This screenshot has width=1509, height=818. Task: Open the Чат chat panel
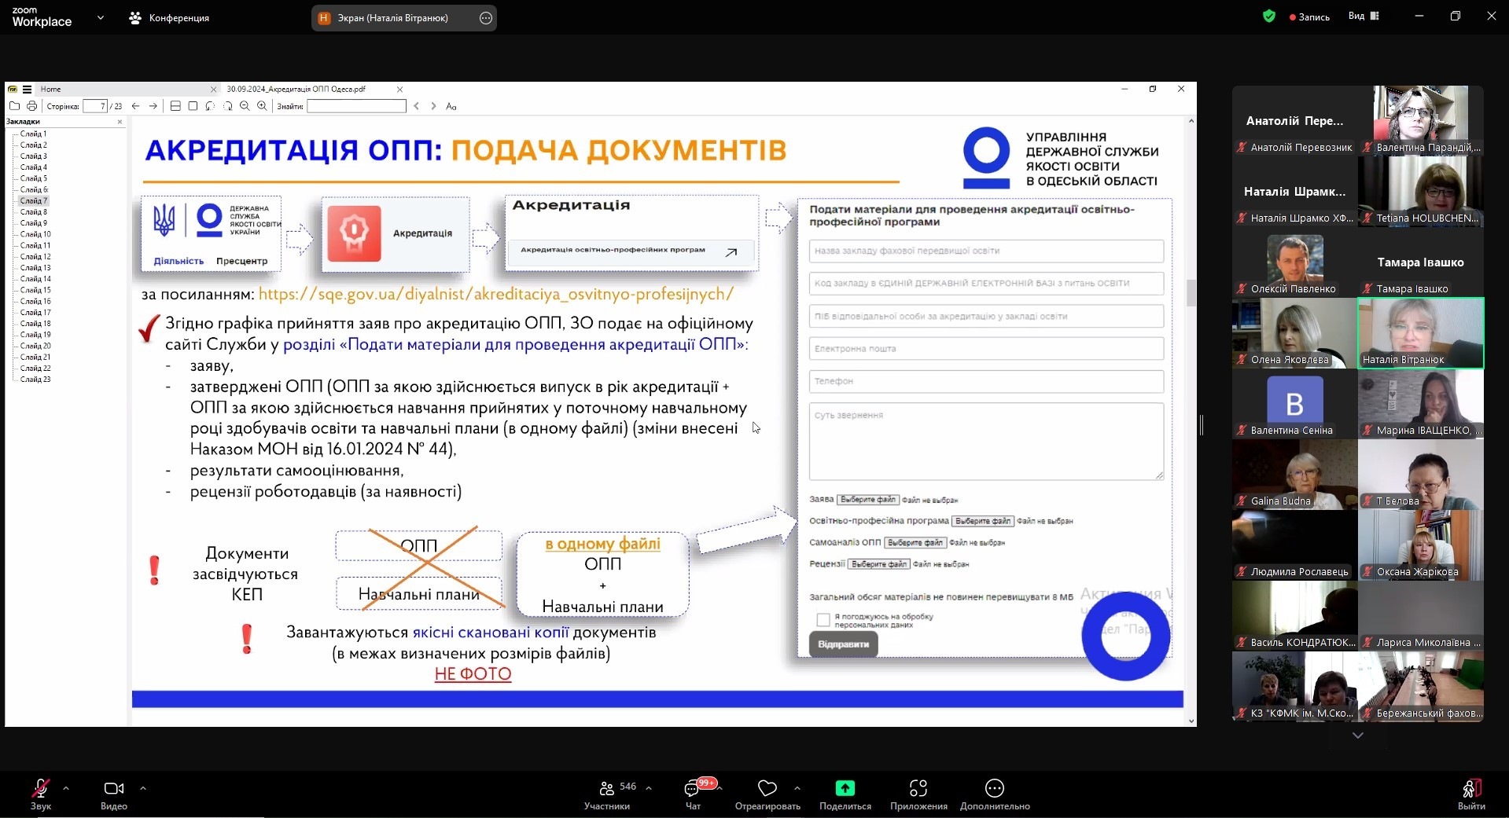[693, 789]
